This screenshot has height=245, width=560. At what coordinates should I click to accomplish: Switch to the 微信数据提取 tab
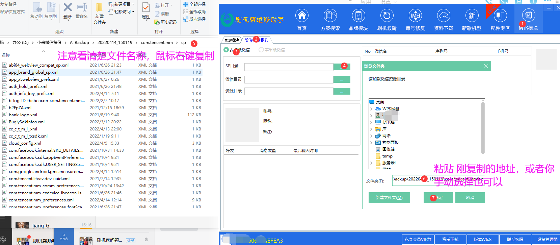[x=256, y=40]
